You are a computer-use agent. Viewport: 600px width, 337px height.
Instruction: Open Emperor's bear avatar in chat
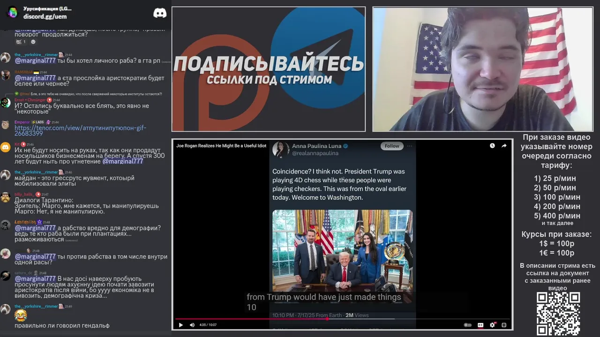coord(5,125)
